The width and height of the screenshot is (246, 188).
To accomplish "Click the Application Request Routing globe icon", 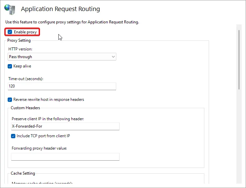I will click(x=10, y=9).
